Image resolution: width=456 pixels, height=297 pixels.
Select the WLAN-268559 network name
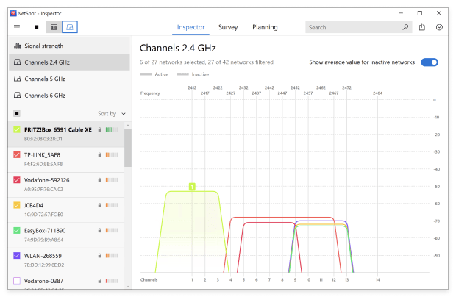click(43, 256)
